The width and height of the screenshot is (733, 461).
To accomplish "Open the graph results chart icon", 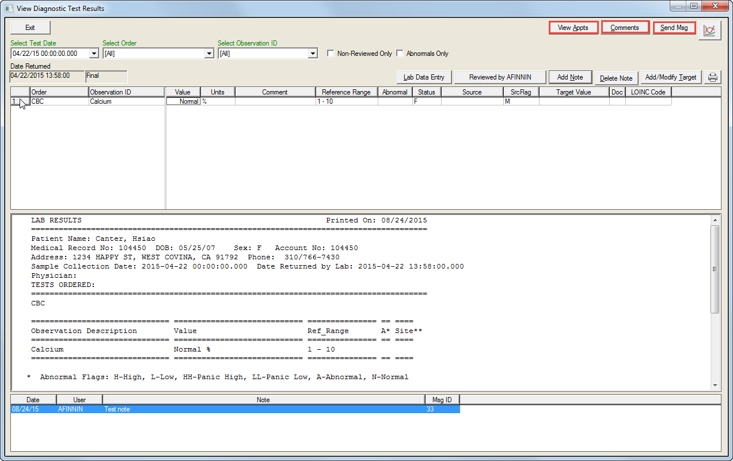I will coord(709,31).
